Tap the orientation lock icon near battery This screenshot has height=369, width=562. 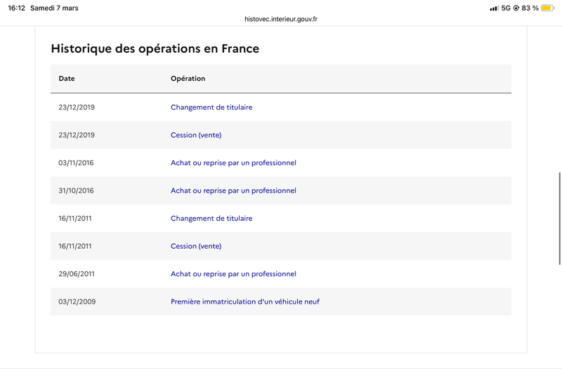(516, 8)
